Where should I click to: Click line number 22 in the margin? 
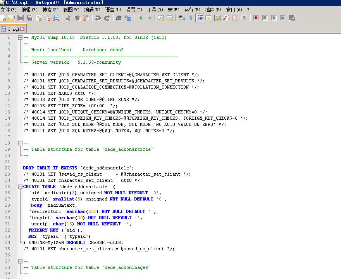(x=8, y=168)
